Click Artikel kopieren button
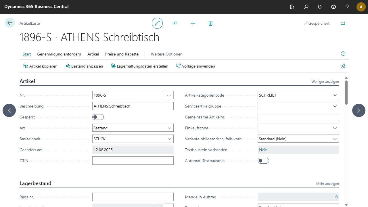368x207 pixels. click(x=41, y=66)
